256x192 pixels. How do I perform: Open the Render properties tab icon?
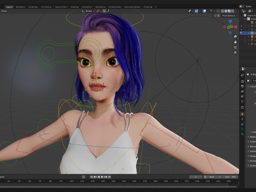click(242, 81)
